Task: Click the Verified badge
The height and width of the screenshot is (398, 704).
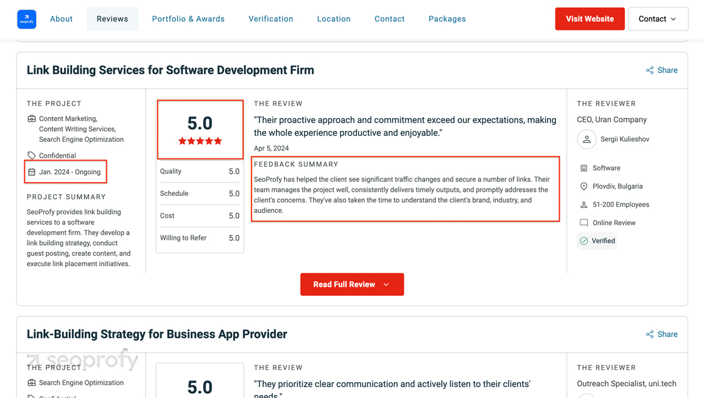Action: pyautogui.click(x=597, y=241)
